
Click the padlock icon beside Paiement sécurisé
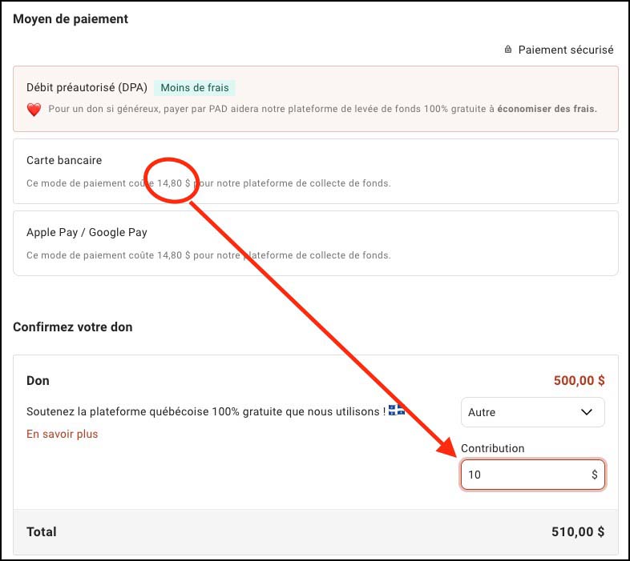508,50
